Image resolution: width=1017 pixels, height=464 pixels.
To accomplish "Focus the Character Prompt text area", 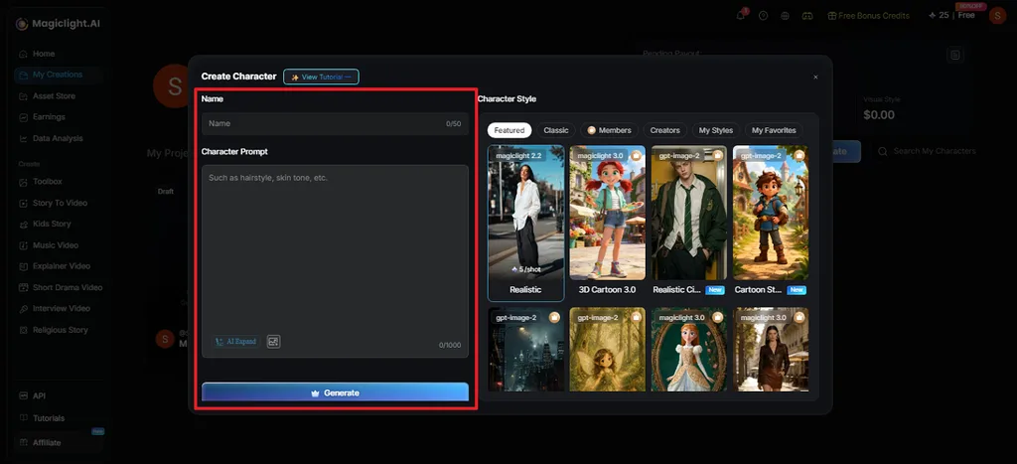I will 335,261.
